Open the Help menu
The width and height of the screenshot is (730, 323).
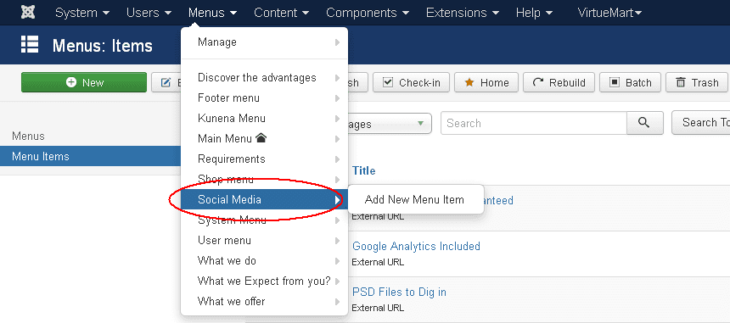(534, 13)
